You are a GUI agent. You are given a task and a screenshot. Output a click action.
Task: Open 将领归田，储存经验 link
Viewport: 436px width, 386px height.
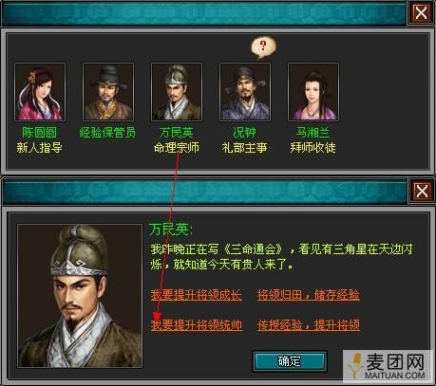tap(309, 295)
